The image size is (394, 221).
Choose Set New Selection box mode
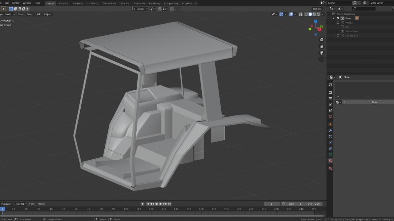pos(11,9)
